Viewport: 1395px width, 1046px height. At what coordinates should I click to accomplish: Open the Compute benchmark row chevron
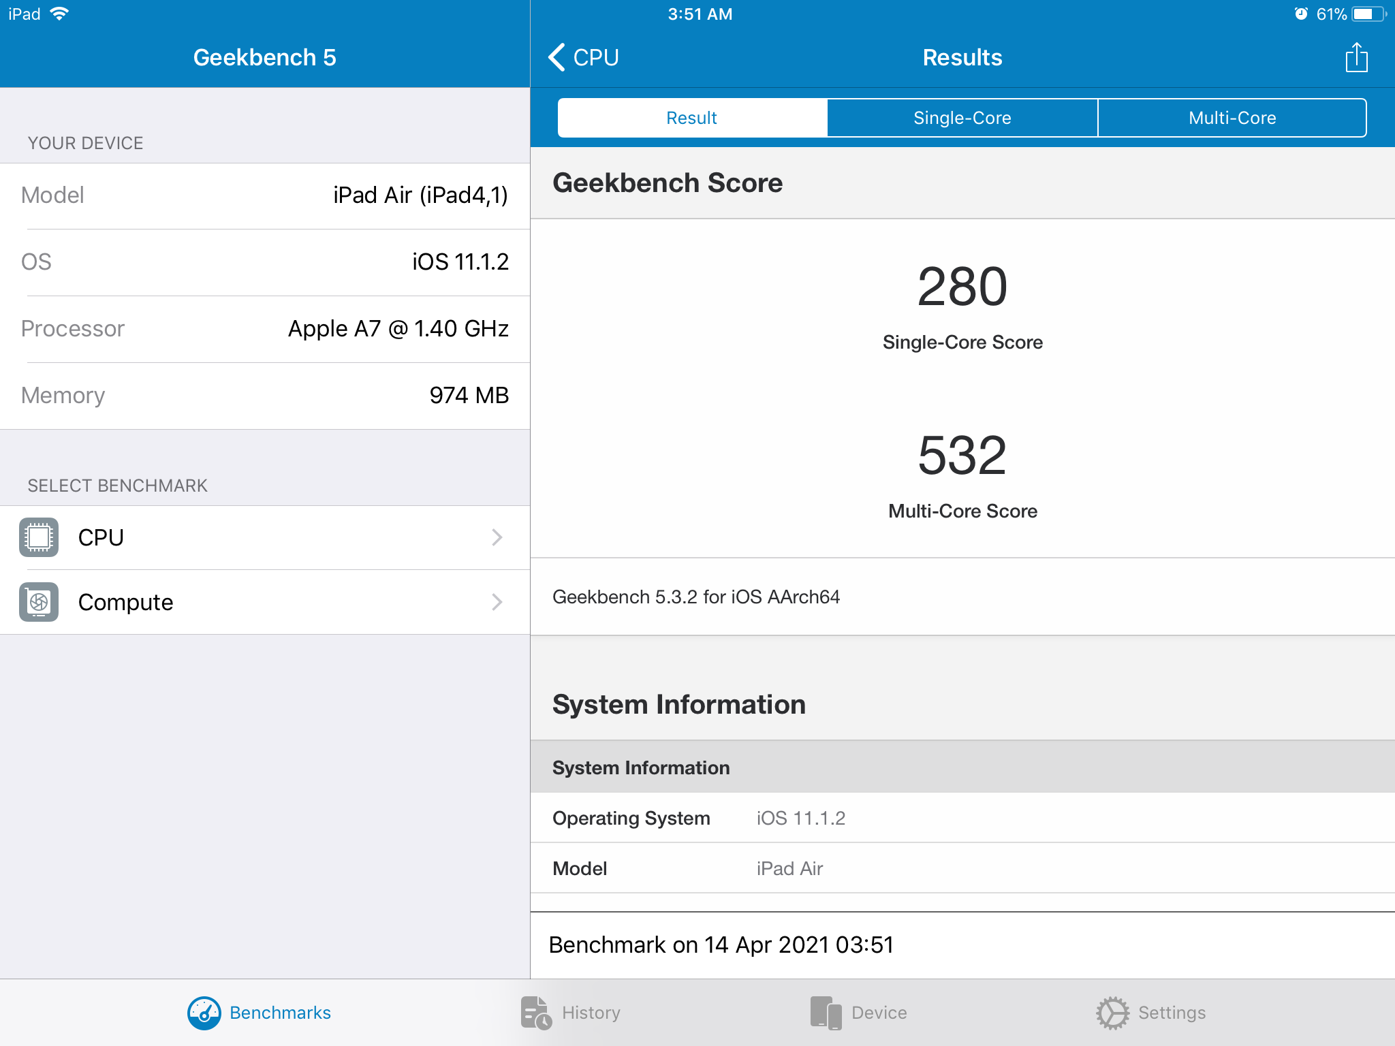pyautogui.click(x=497, y=602)
